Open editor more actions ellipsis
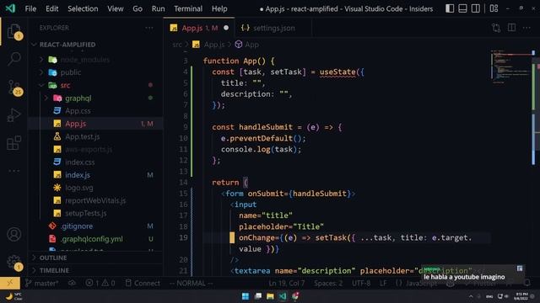 coord(526,28)
